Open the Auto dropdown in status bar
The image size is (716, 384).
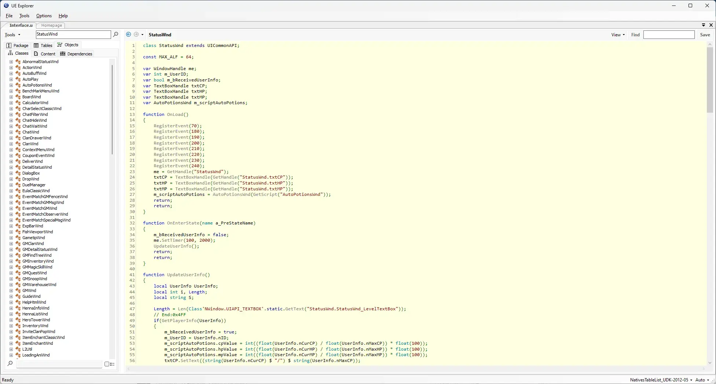coord(702,380)
